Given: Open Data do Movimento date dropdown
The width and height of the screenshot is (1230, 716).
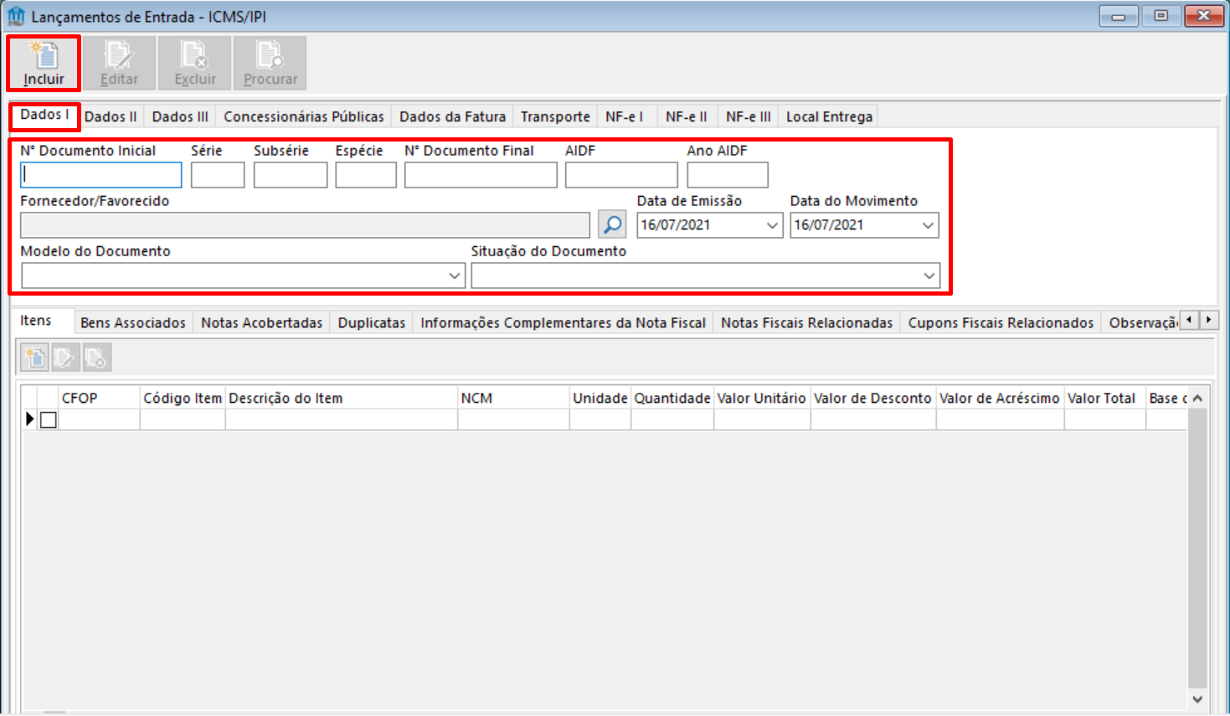Looking at the screenshot, I should [928, 225].
